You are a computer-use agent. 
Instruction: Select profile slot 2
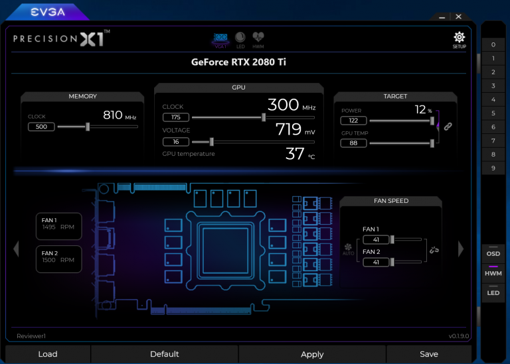coord(493,72)
